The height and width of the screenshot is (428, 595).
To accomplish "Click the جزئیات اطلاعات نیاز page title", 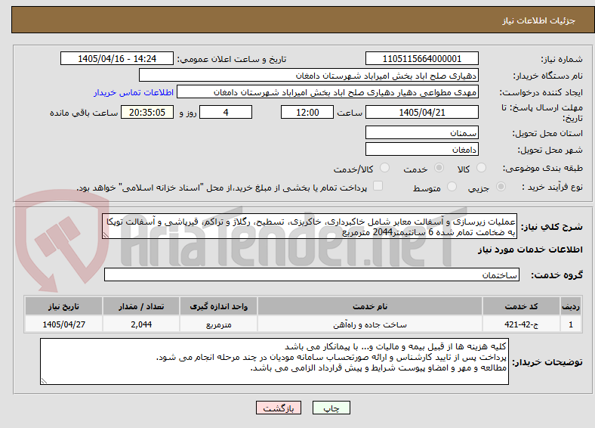I will click(x=539, y=20).
